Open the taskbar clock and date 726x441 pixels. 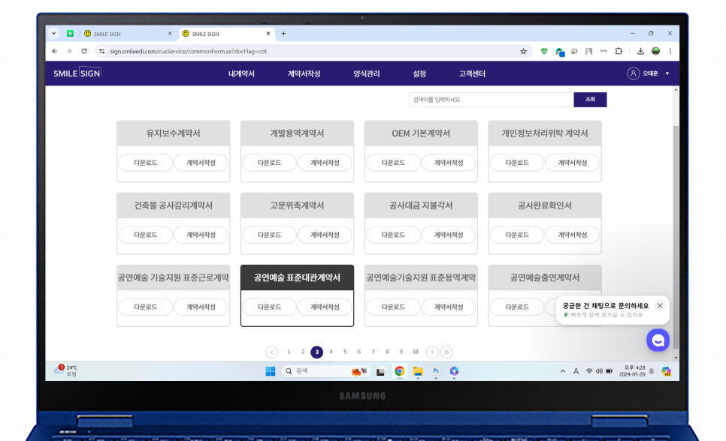[632, 370]
